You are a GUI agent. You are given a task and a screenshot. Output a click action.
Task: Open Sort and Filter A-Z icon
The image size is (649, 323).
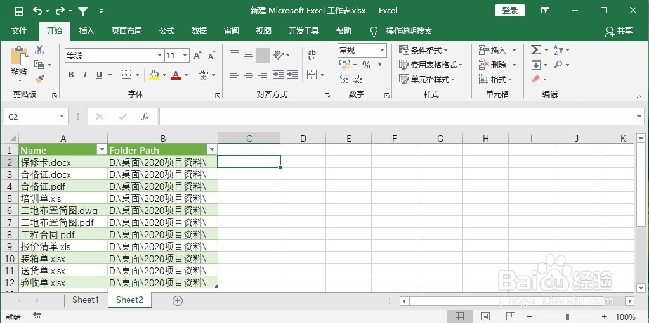point(558,50)
